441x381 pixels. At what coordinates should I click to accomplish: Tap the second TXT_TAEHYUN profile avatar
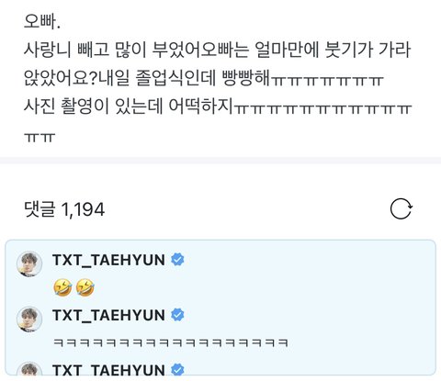(29, 319)
